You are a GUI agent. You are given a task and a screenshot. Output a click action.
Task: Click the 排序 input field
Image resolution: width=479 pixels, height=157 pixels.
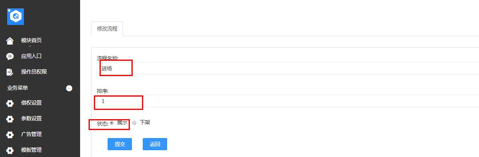(288, 101)
